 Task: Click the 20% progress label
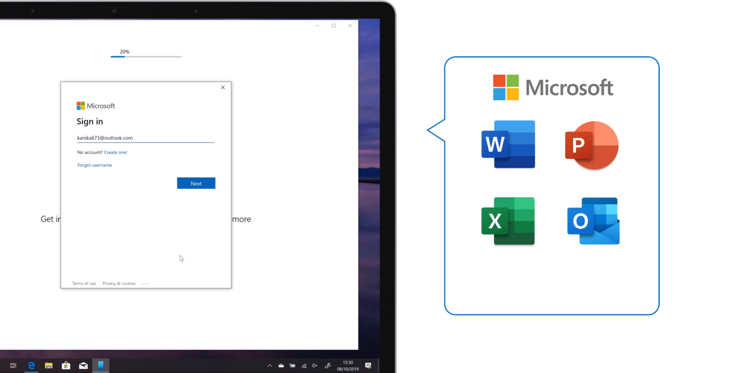point(124,52)
